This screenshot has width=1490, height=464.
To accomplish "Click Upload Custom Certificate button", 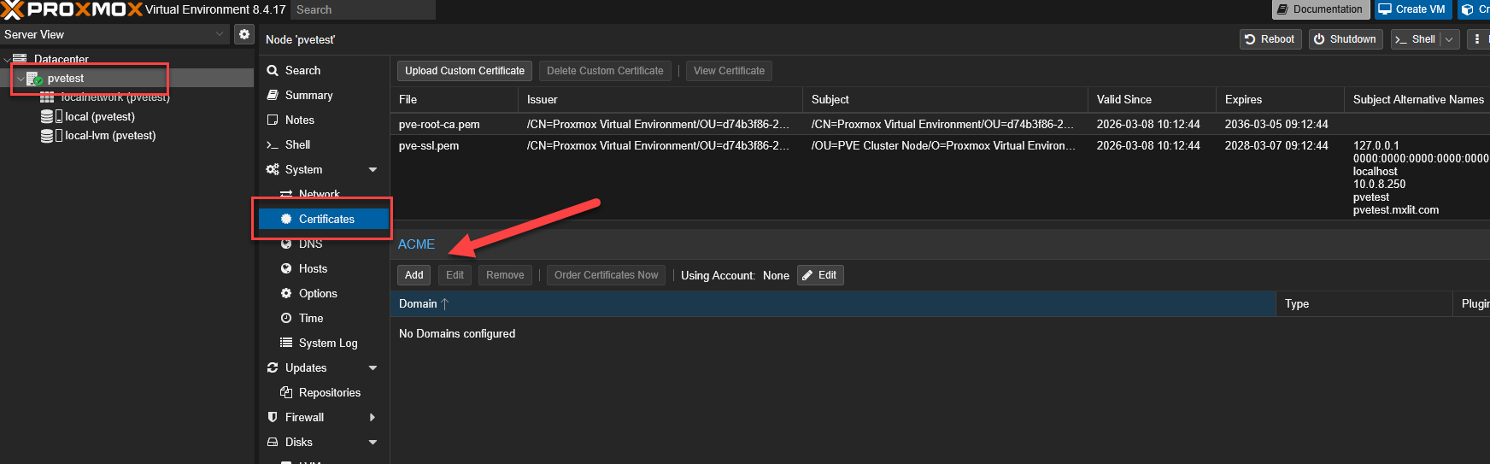I will 464,71.
